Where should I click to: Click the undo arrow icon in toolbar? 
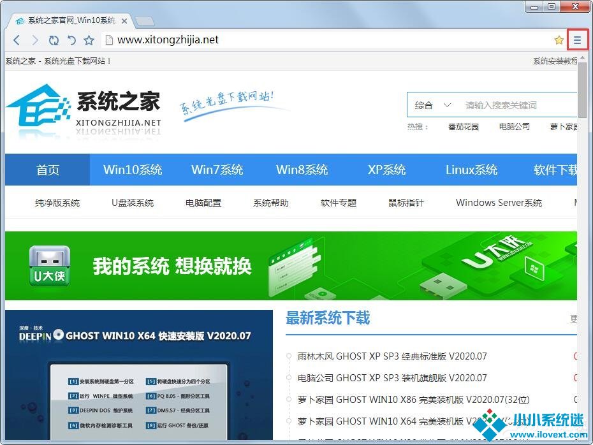click(71, 40)
